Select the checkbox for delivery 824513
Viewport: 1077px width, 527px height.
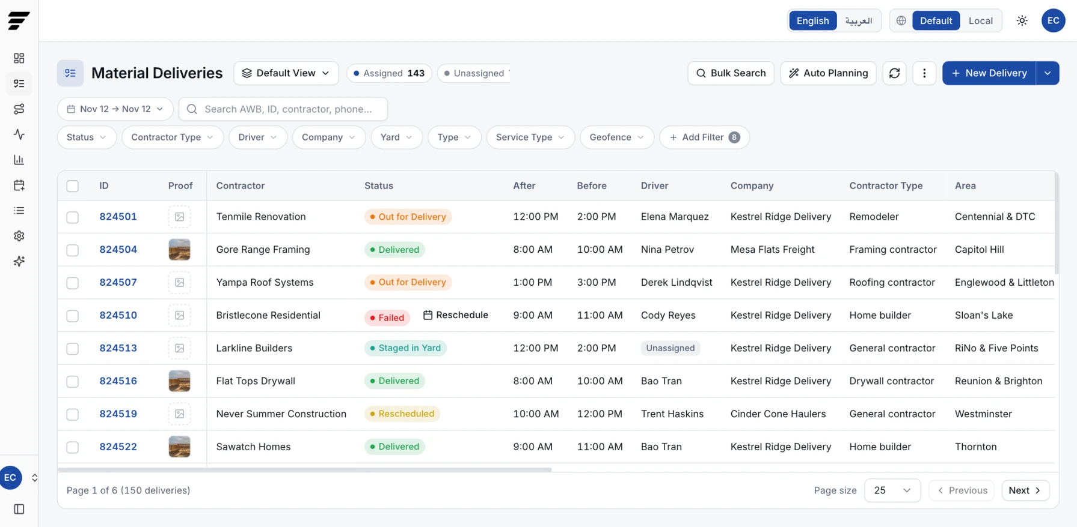73,349
